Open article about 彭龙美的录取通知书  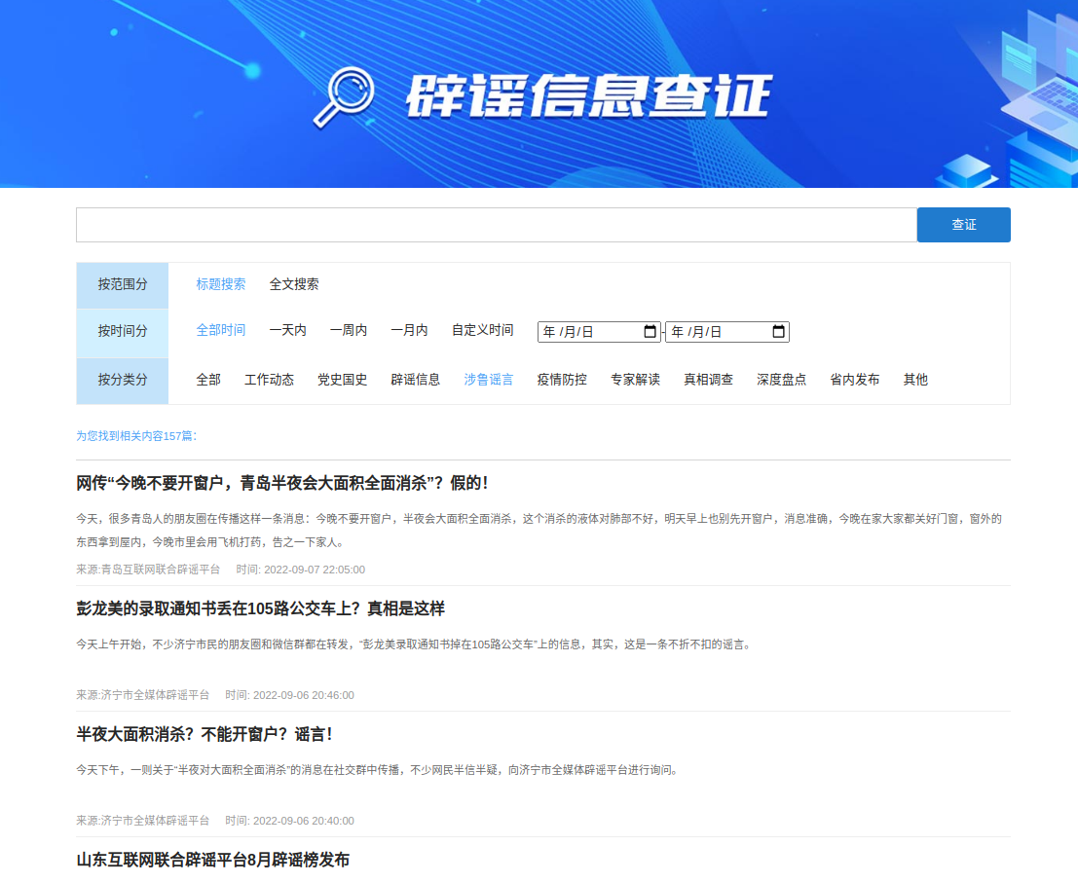click(261, 608)
